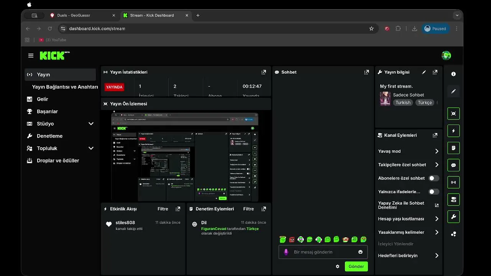This screenshot has width=491, height=276.
Task: Click the green Gönder button
Action: 356,266
